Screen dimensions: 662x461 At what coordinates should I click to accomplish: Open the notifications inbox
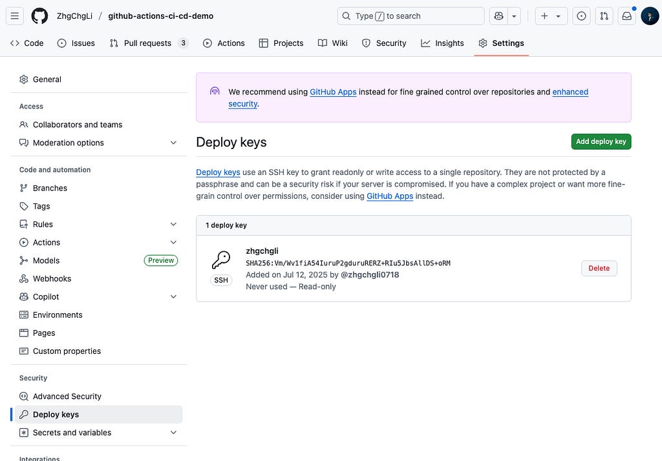click(x=627, y=16)
